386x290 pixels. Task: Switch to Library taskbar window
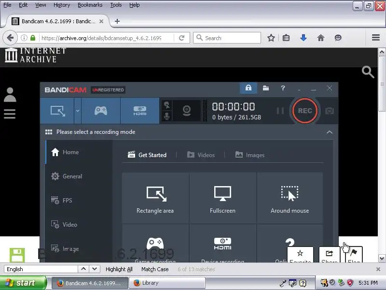click(166, 283)
